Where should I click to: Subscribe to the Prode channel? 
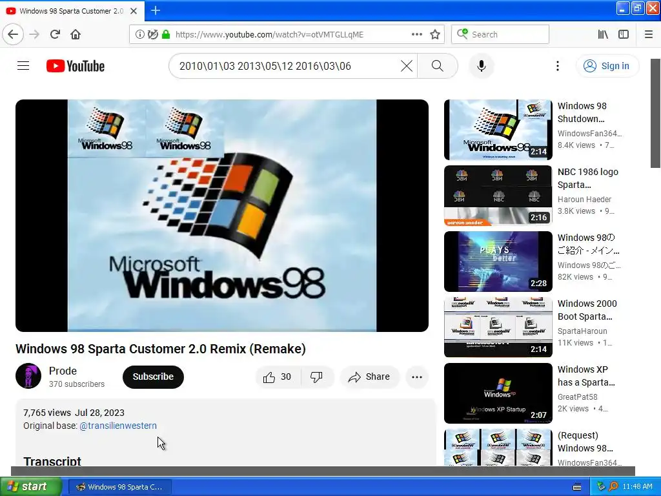(153, 377)
